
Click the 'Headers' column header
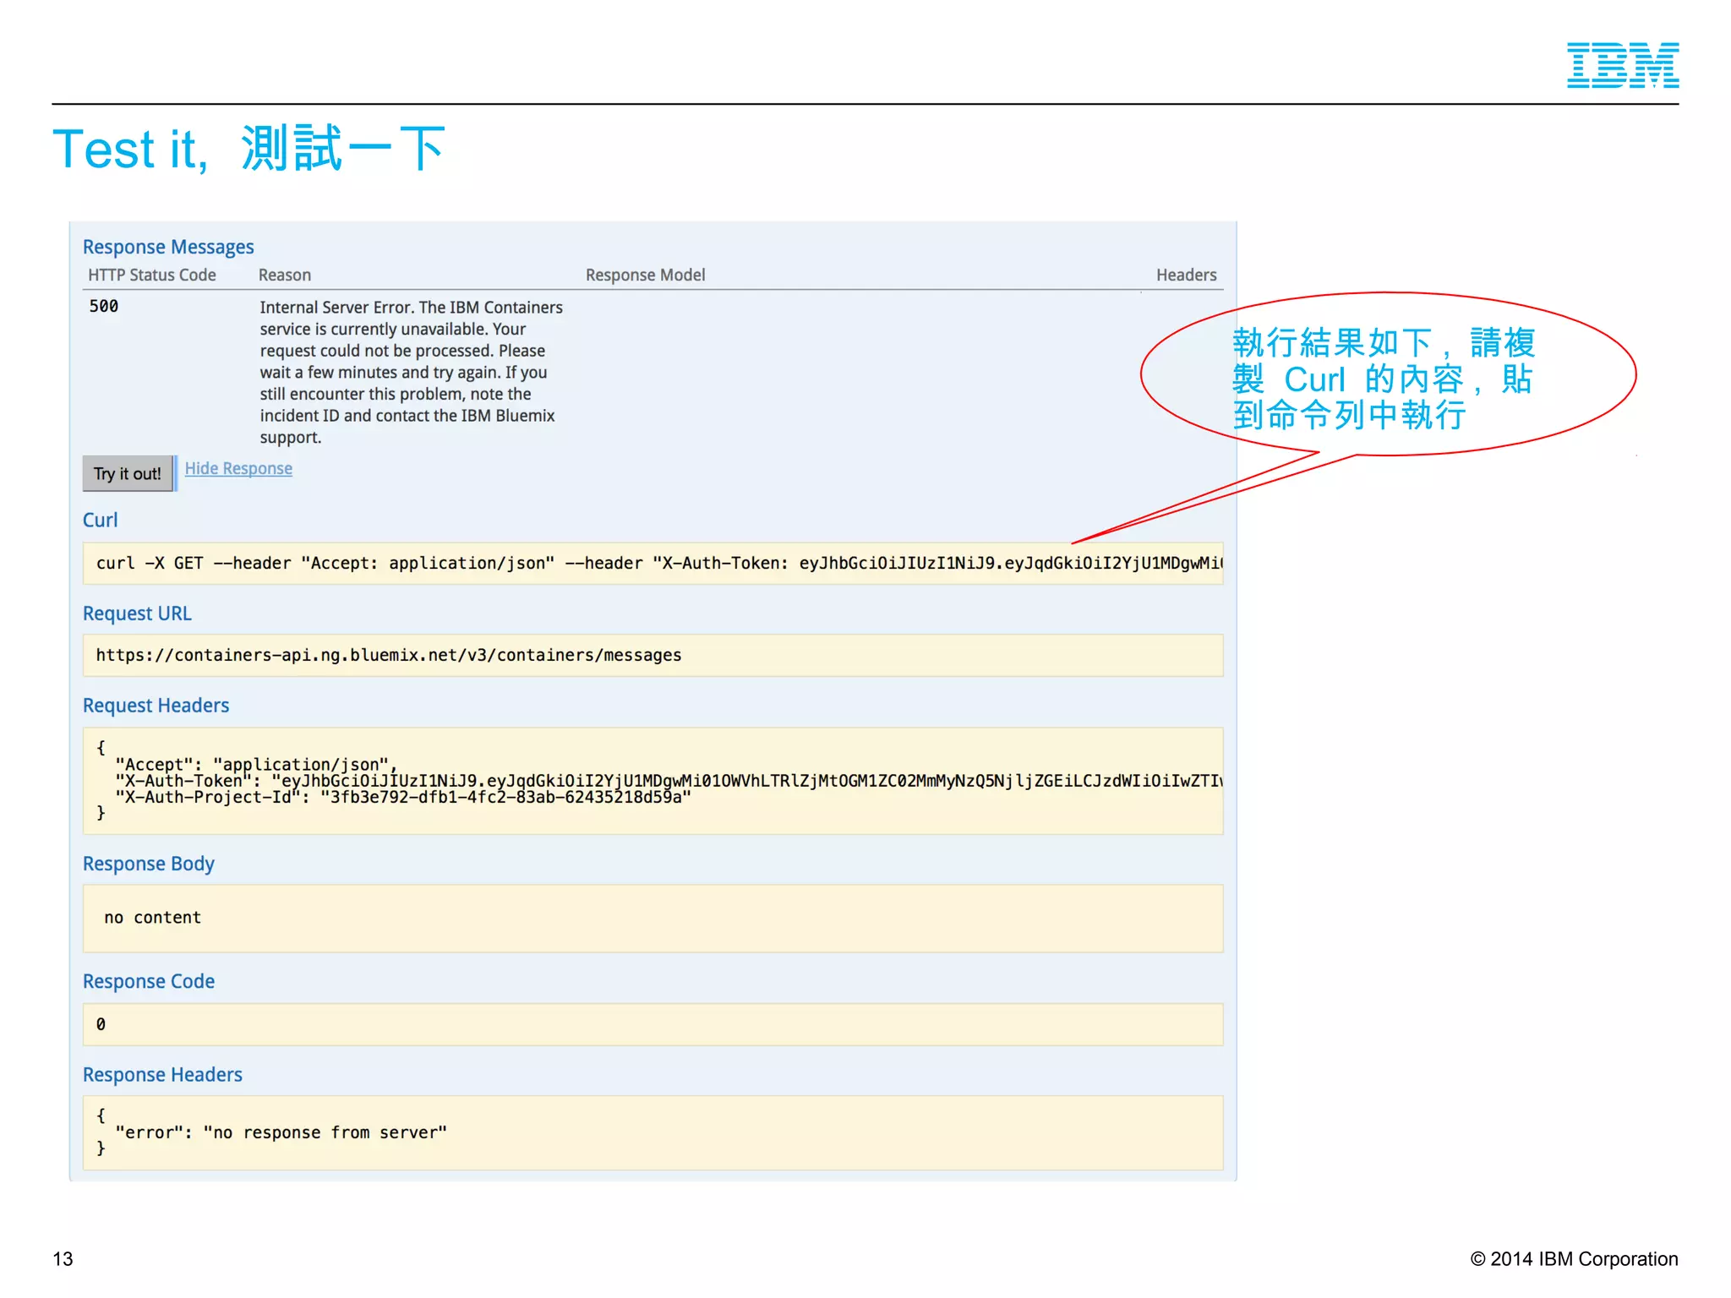coord(1186,275)
